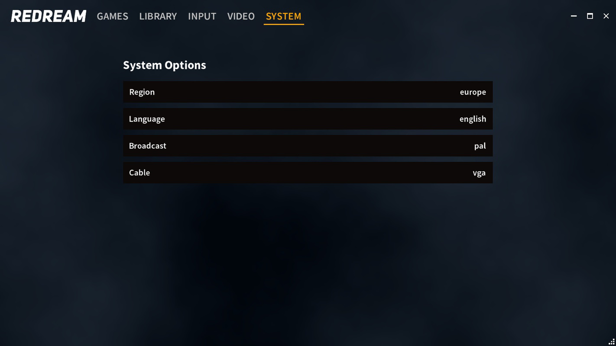
Task: Click the System Options heading
Action: point(165,65)
